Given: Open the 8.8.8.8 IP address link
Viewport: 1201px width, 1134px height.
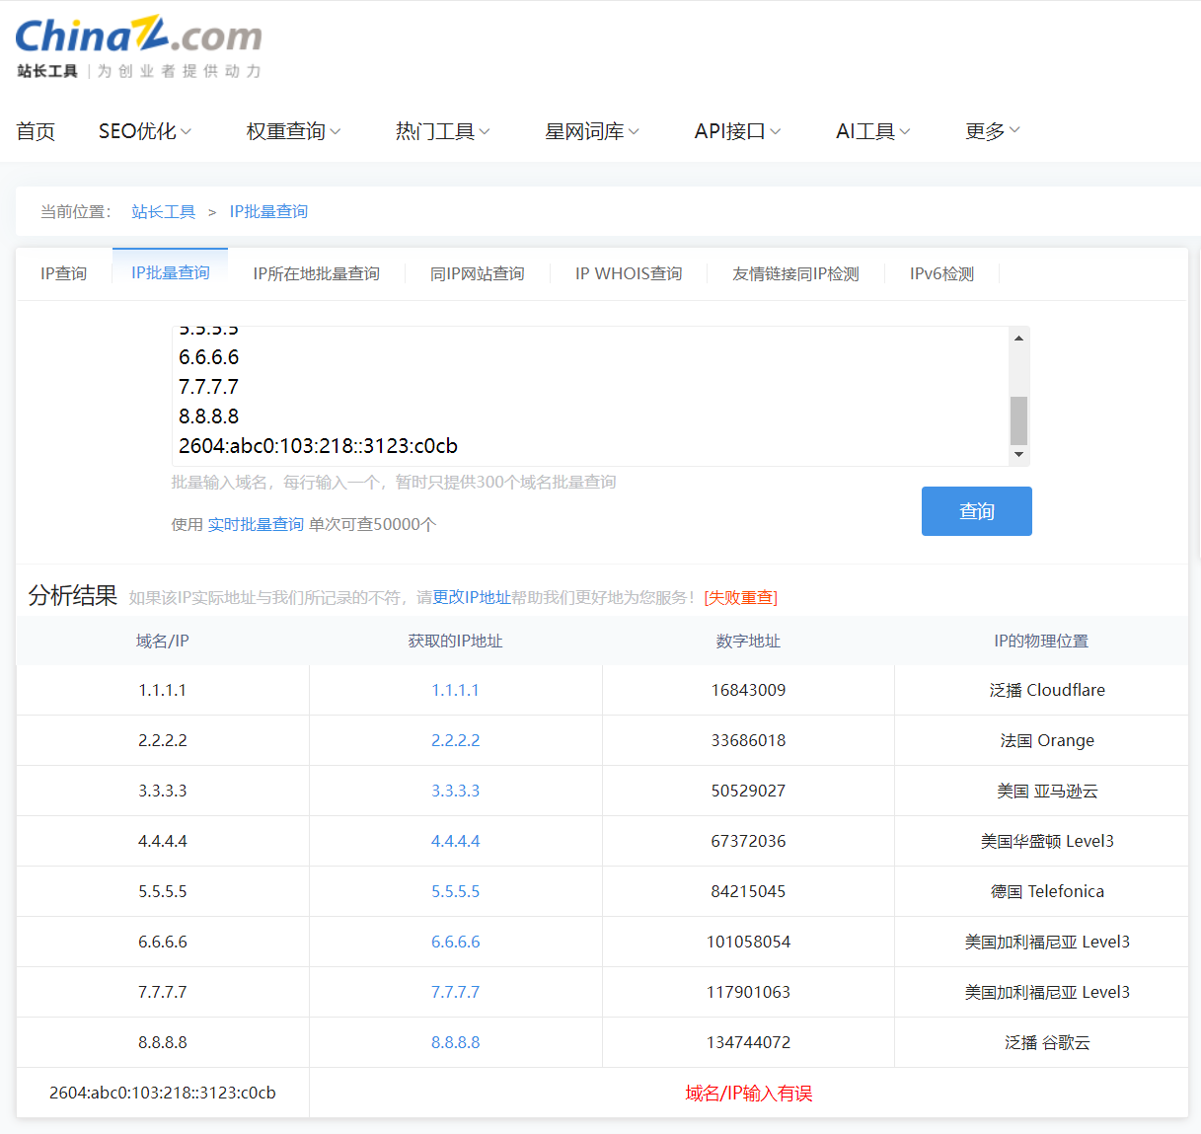Looking at the screenshot, I should click(455, 1042).
